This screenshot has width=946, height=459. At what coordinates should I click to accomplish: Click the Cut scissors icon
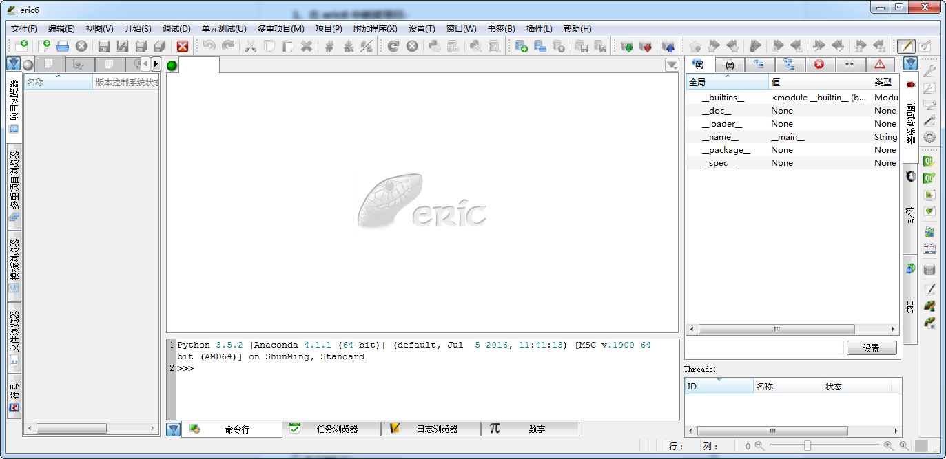[251, 46]
